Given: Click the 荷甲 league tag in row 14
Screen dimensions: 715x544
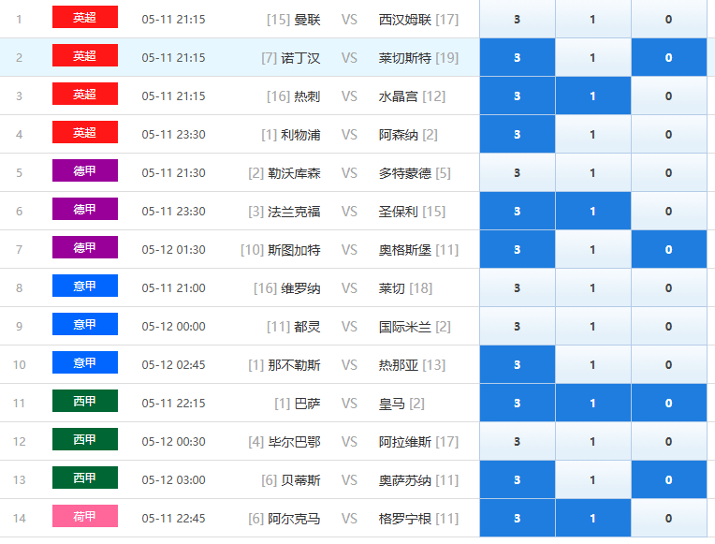Looking at the screenshot, I should tap(85, 516).
